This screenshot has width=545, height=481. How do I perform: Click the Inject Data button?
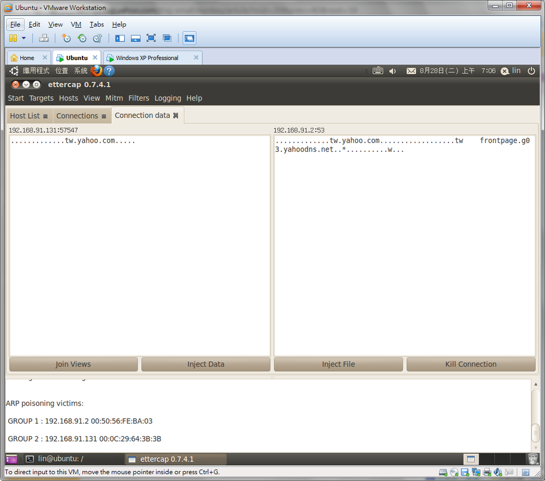(x=206, y=364)
